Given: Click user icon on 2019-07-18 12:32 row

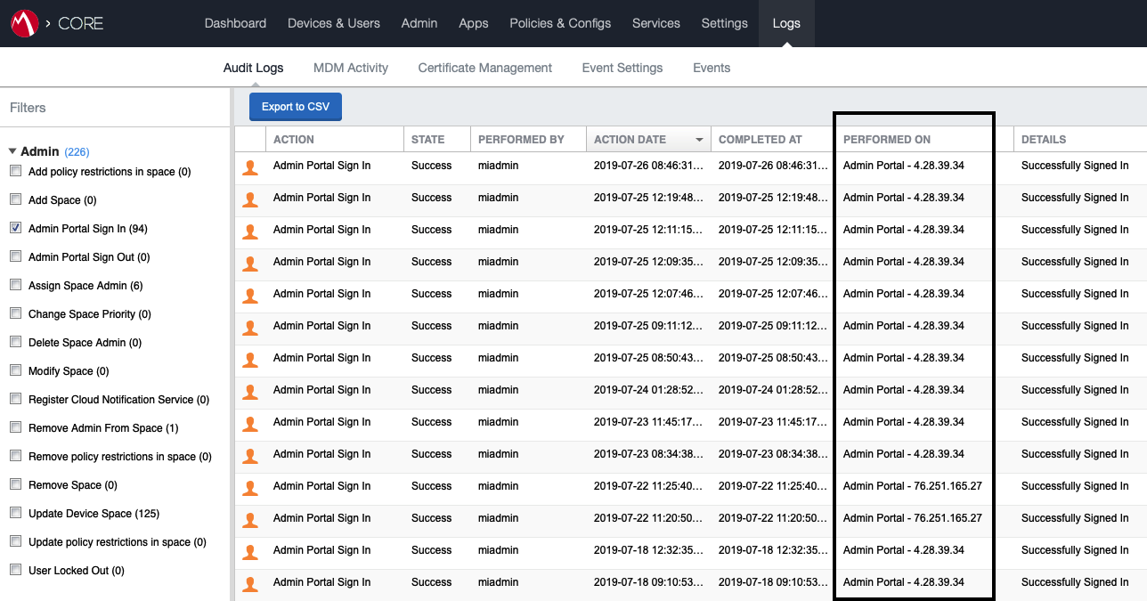Looking at the screenshot, I should coord(250,551).
